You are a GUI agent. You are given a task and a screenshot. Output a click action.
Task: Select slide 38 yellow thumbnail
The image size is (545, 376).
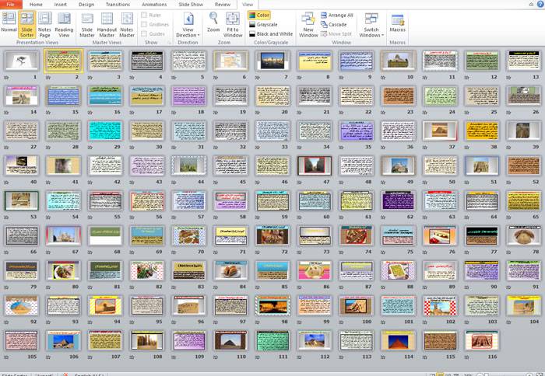tap(482, 131)
